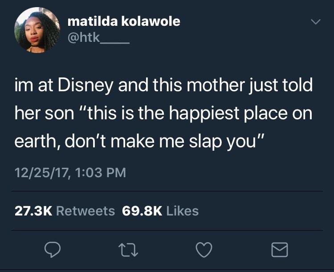The width and height of the screenshot is (334, 272).
Task: Visit profile via matilda kolawole display name
Action: 124,21
